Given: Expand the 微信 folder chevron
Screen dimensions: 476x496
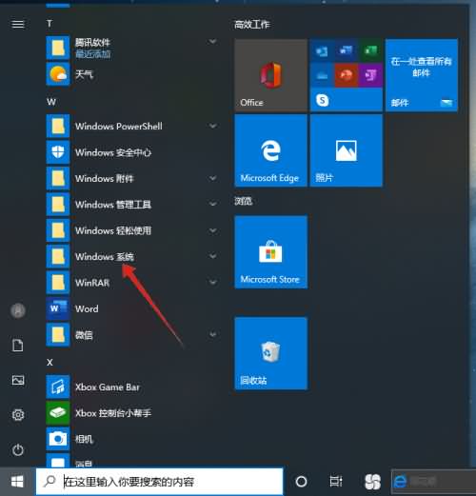Looking at the screenshot, I should [x=213, y=334].
